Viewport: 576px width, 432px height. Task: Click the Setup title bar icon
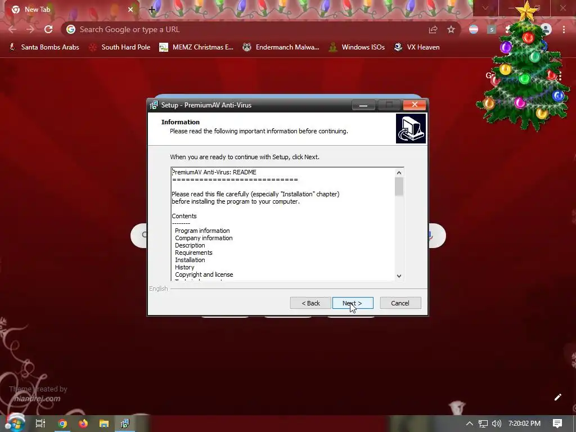[x=154, y=105]
